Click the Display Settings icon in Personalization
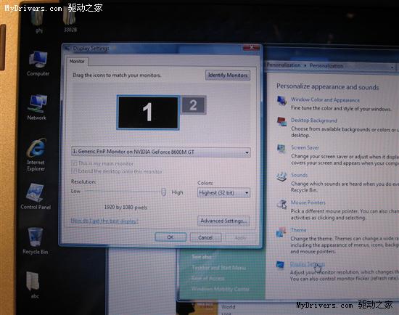 (x=280, y=265)
